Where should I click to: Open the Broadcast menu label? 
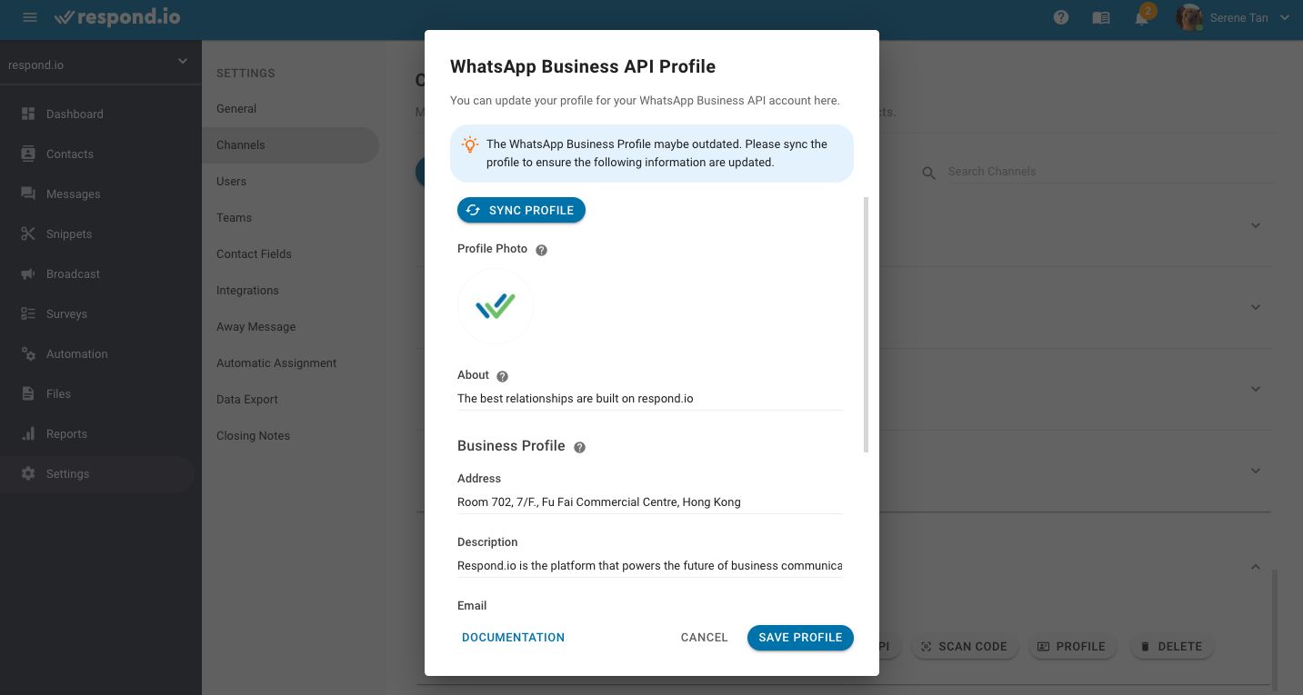coord(74,273)
